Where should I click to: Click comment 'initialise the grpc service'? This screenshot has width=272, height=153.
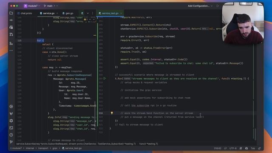coord(141,90)
